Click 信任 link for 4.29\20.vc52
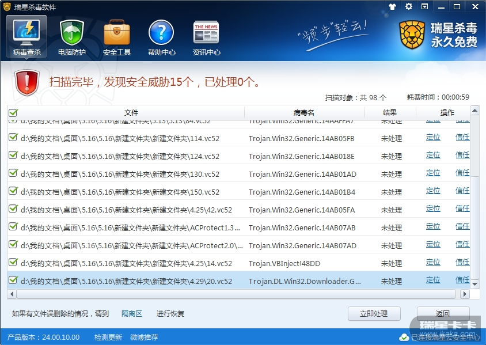Image resolution: width=486 pixels, height=345 pixels. click(462, 280)
